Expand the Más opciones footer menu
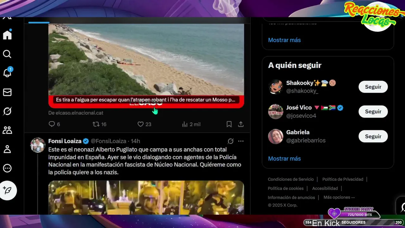The width and height of the screenshot is (405, 228). [x=339, y=197]
